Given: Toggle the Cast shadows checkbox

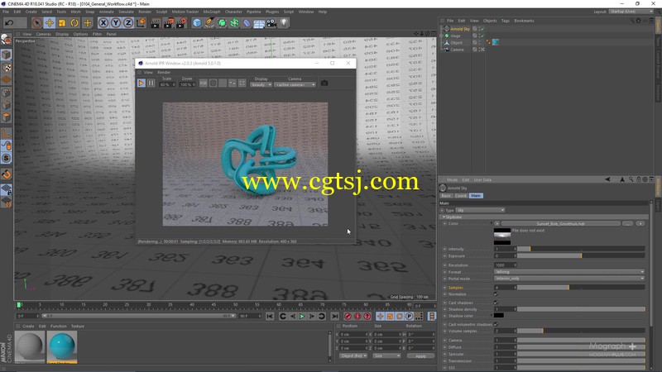Looking at the screenshot, I should (x=496, y=303).
